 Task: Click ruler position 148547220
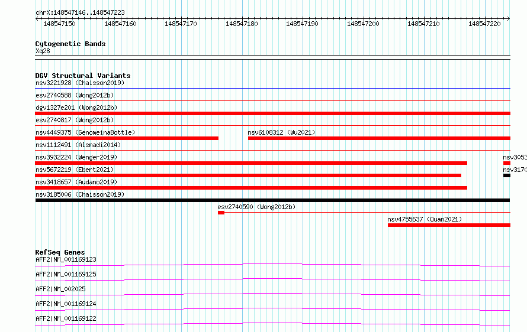(484, 24)
